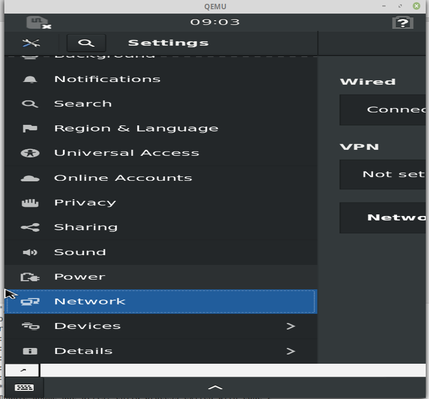Select Region & Language in sidebar

pyautogui.click(x=161, y=128)
